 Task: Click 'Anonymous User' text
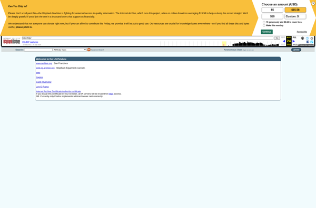point(233,50)
